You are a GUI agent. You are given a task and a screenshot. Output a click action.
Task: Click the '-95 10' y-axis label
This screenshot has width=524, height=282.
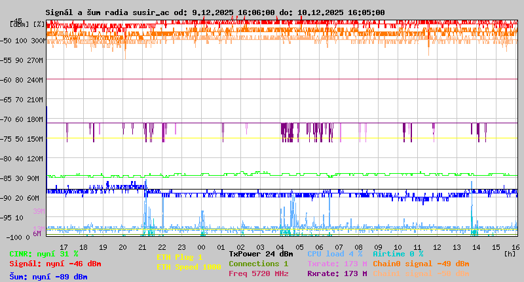[x=12, y=218]
